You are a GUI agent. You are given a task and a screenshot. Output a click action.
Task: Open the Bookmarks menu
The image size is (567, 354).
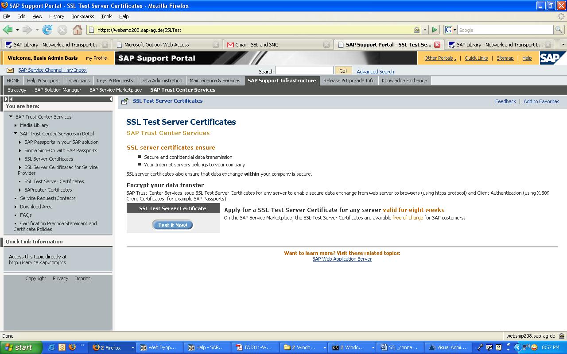(82, 16)
